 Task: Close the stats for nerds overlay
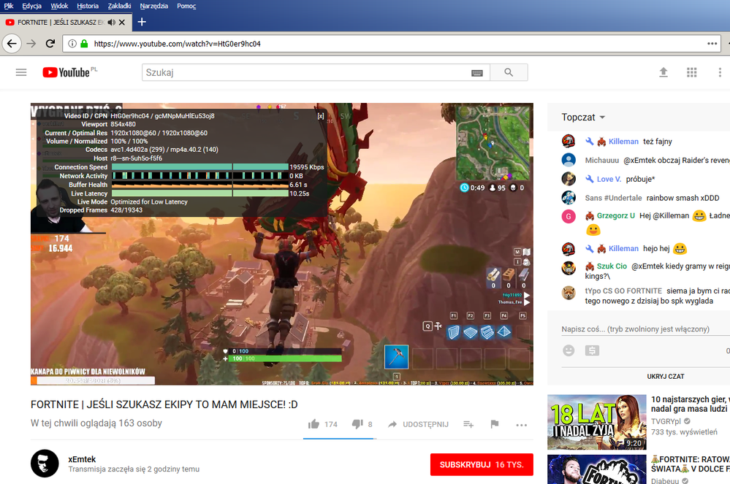point(321,116)
